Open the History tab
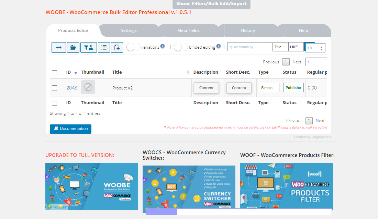This screenshot has width=378, height=219. (x=248, y=30)
